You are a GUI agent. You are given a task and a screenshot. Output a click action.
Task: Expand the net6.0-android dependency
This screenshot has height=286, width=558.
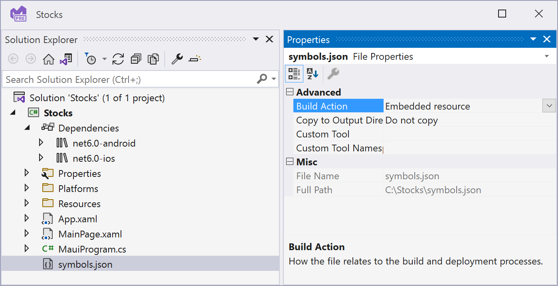41,143
